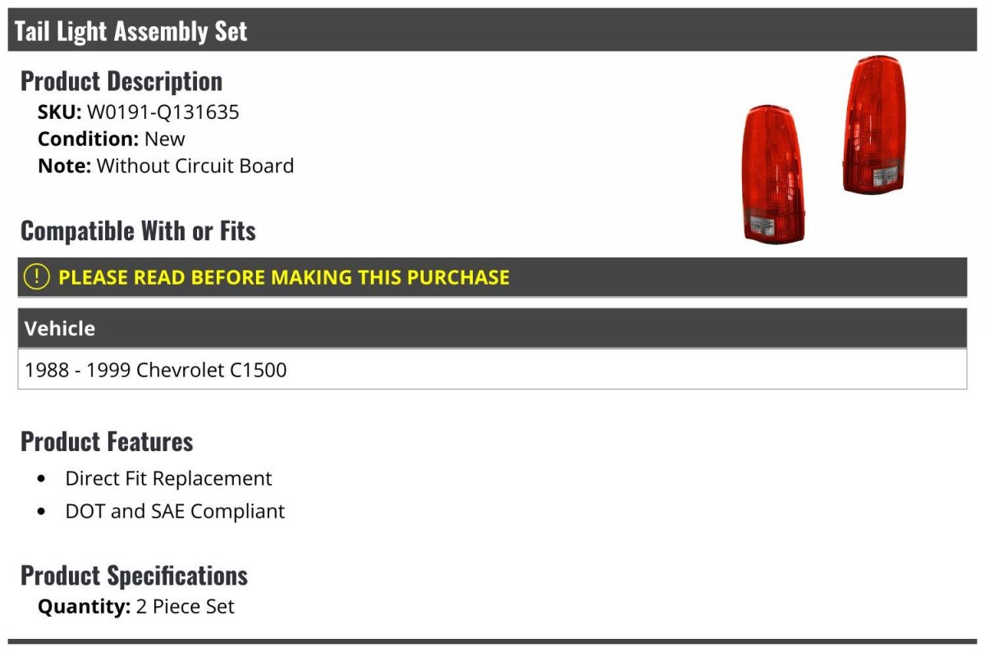Open the tail light product image
Image resolution: width=985 pixels, height=652 pixels.
(x=825, y=150)
